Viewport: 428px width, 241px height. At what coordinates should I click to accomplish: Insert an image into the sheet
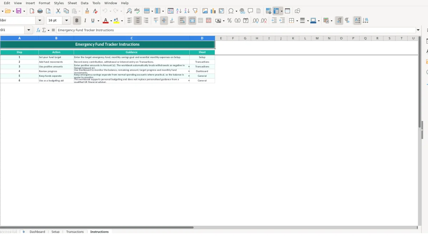pos(205,11)
